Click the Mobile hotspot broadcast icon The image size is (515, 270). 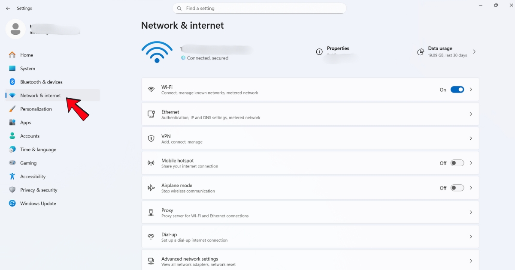(x=151, y=163)
